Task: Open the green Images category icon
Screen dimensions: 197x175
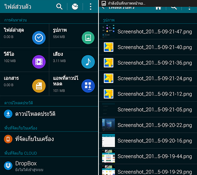Action: point(88,38)
